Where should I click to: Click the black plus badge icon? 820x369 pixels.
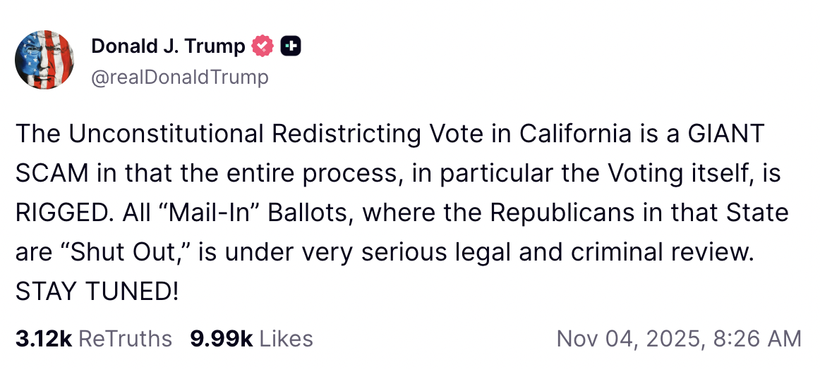pyautogui.click(x=291, y=47)
